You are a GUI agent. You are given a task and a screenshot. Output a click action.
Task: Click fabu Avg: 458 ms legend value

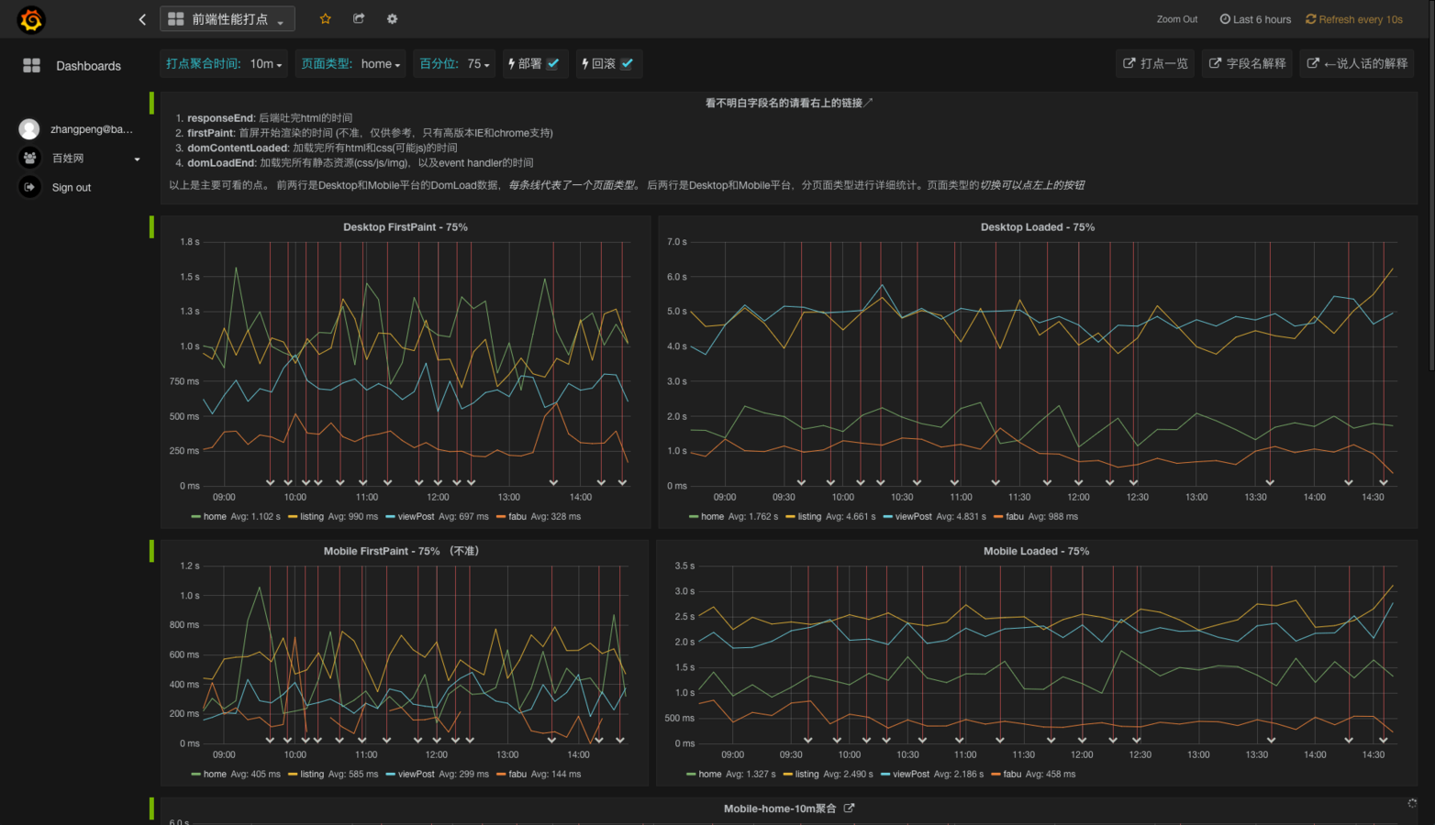tap(1051, 775)
